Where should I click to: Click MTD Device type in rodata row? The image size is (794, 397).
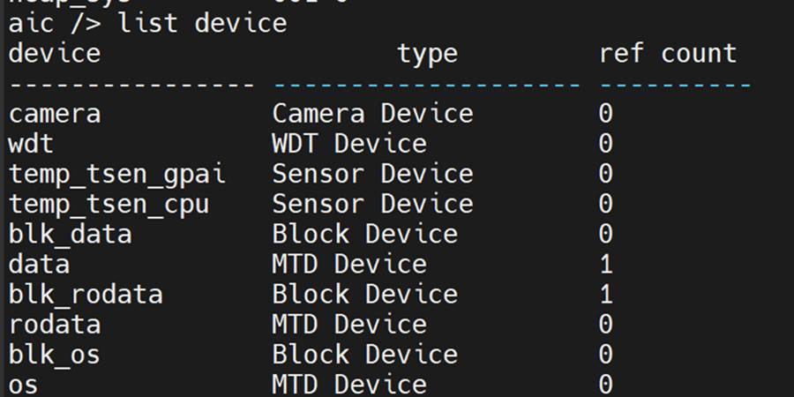(349, 324)
